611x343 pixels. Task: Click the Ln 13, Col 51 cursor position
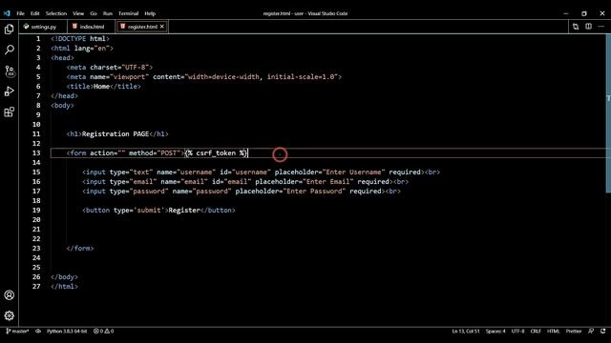coord(466,332)
